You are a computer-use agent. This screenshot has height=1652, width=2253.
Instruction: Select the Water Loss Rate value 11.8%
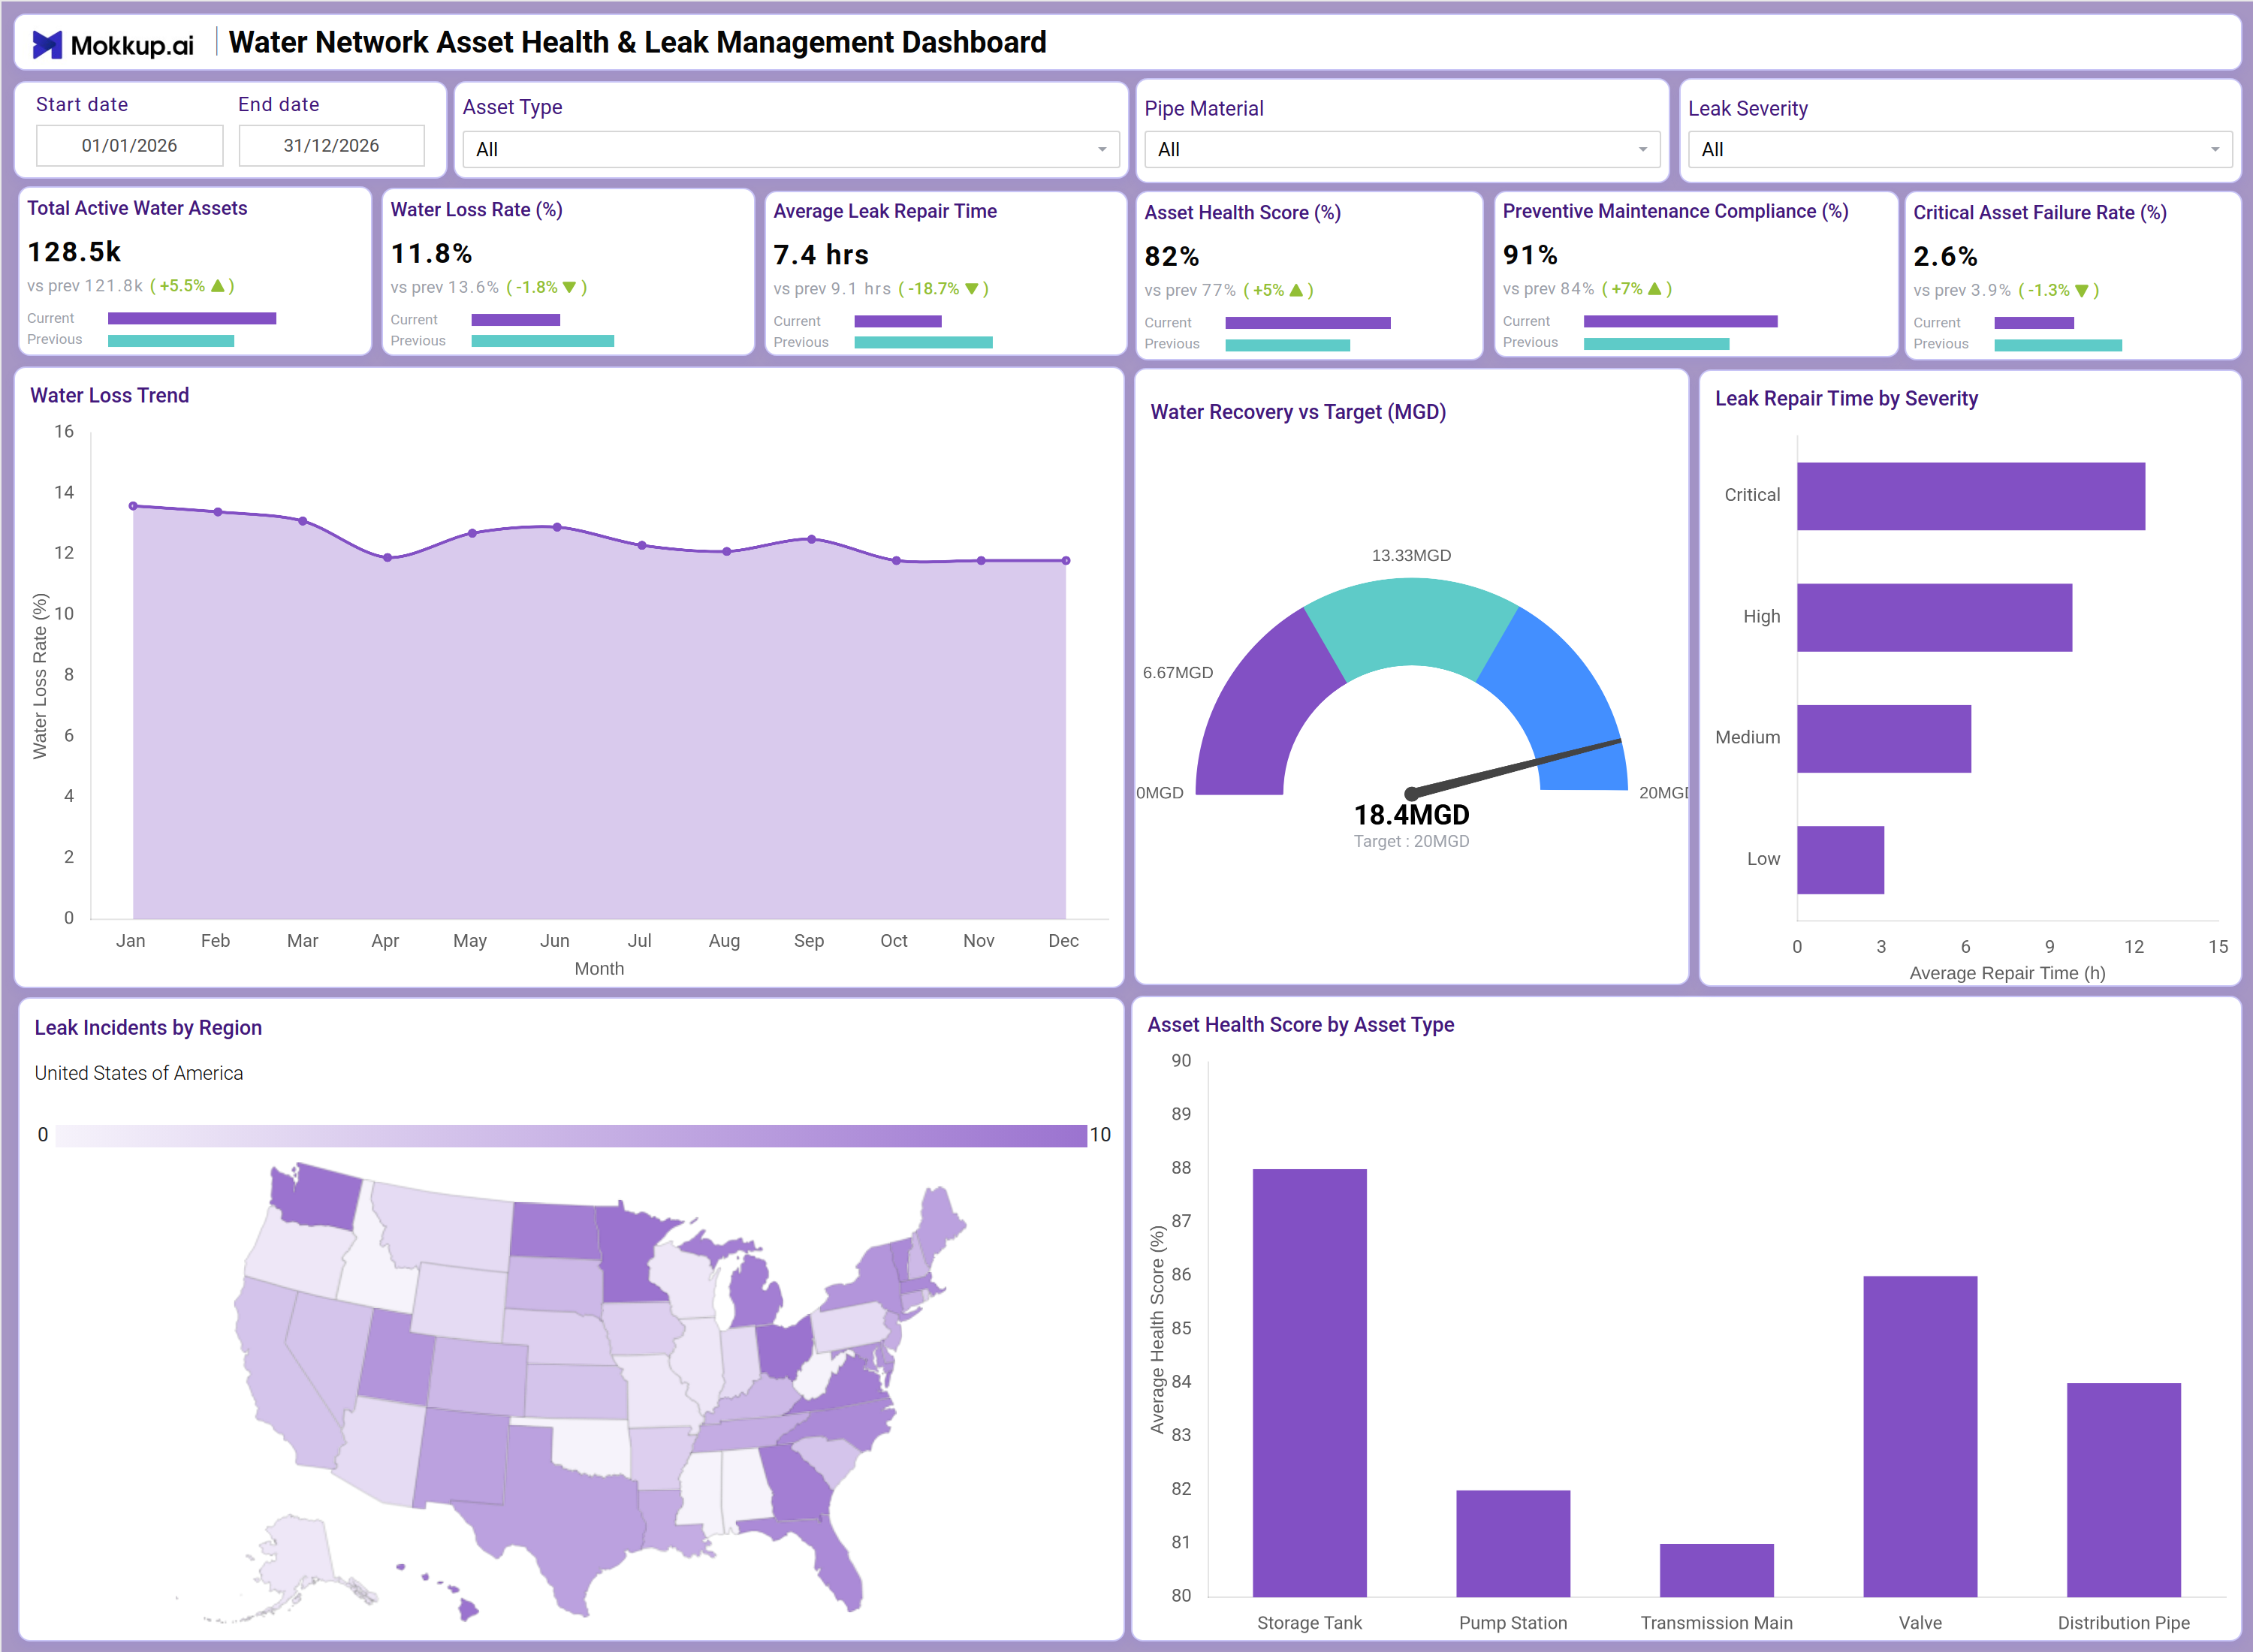pos(431,254)
